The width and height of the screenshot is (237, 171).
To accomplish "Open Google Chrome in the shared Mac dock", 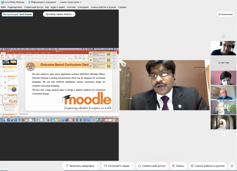I will (37, 120).
